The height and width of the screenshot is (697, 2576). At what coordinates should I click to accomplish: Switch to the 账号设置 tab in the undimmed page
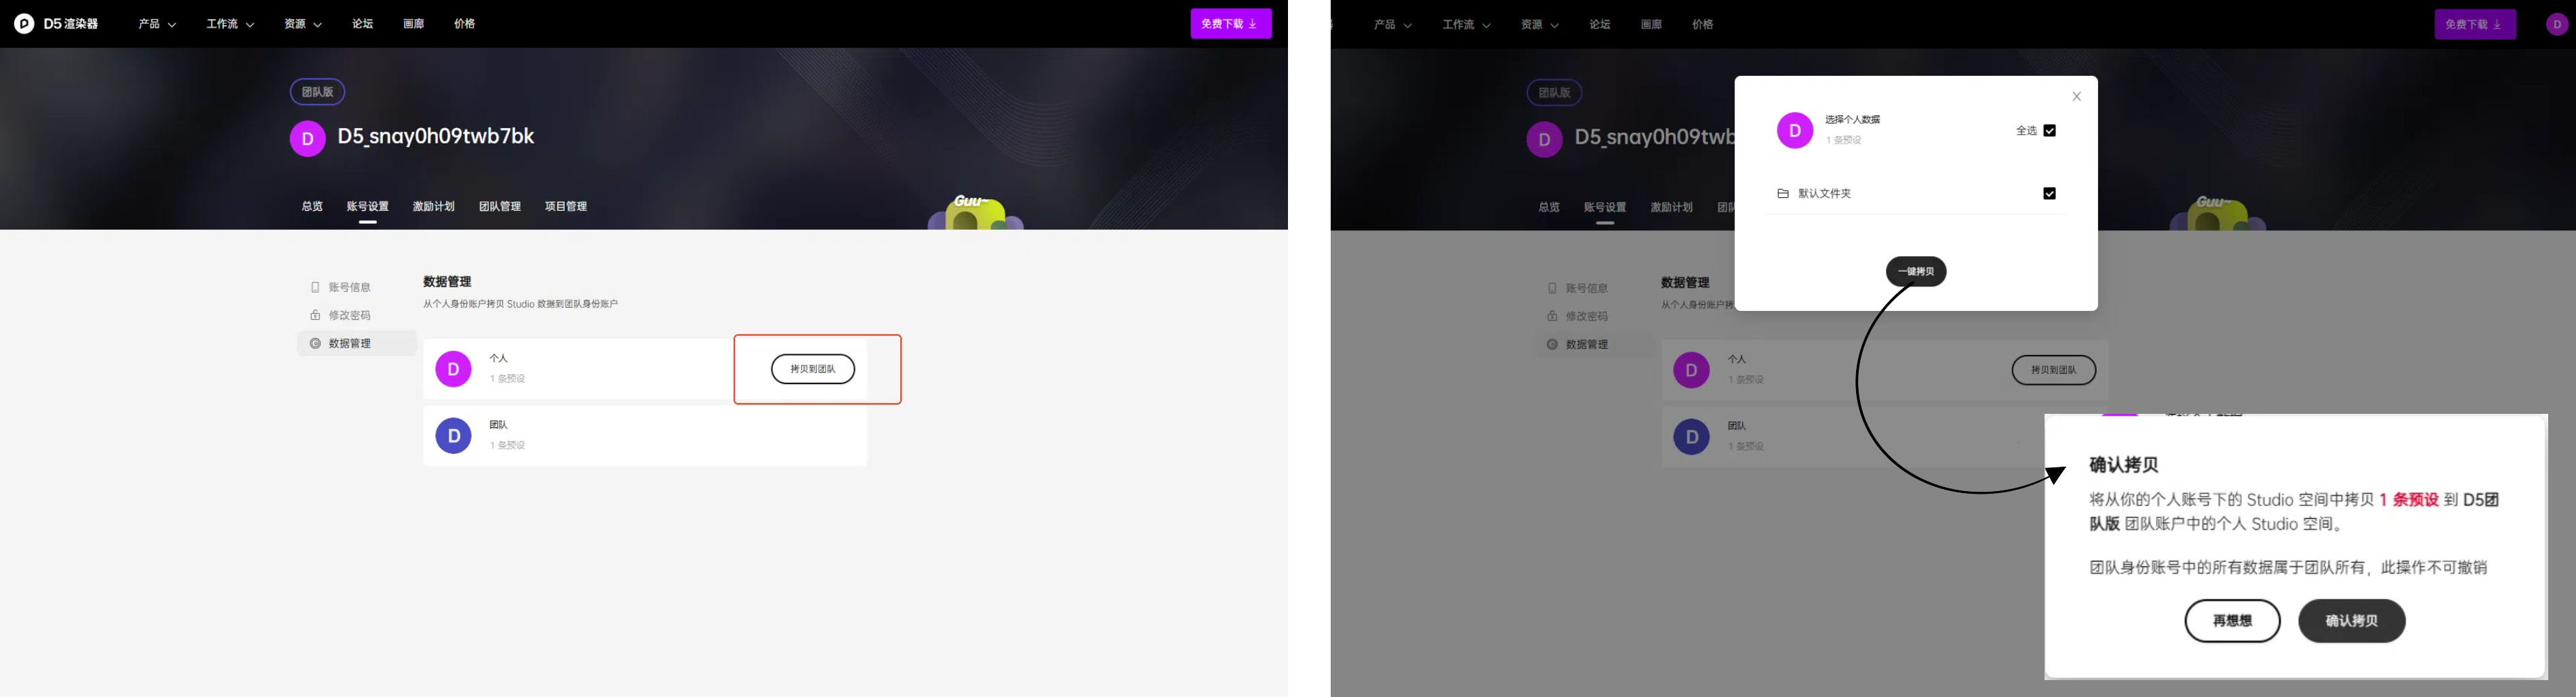coord(368,207)
